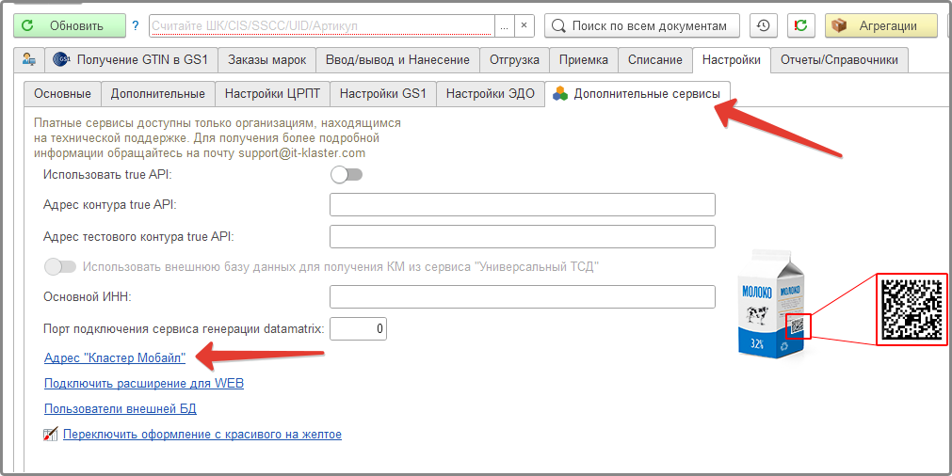Switch to Получение GTIN в GS1 tab
The width and height of the screenshot is (952, 476).
point(131,60)
